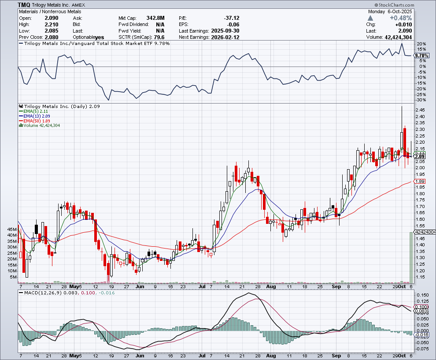Click the 0.100 signal flag on the MACD axis
The height and width of the screenshot is (360, 436).
pyautogui.click(x=421, y=307)
